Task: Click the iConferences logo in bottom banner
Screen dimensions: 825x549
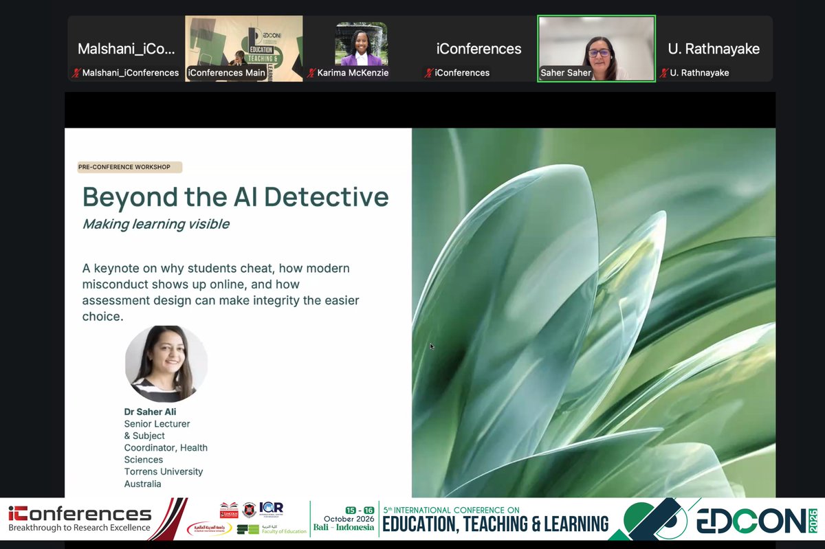Action: (x=80, y=513)
